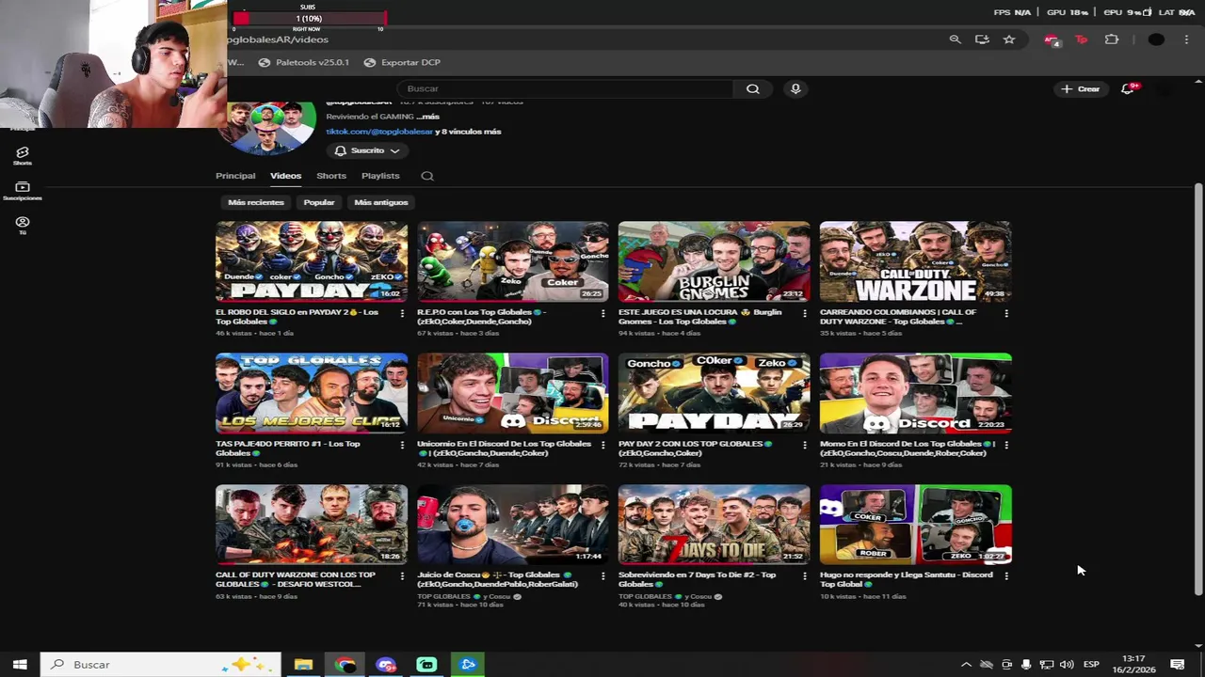Sort videos by Más antiguos chip
Viewport: 1205px width, 677px height.
coord(381,202)
